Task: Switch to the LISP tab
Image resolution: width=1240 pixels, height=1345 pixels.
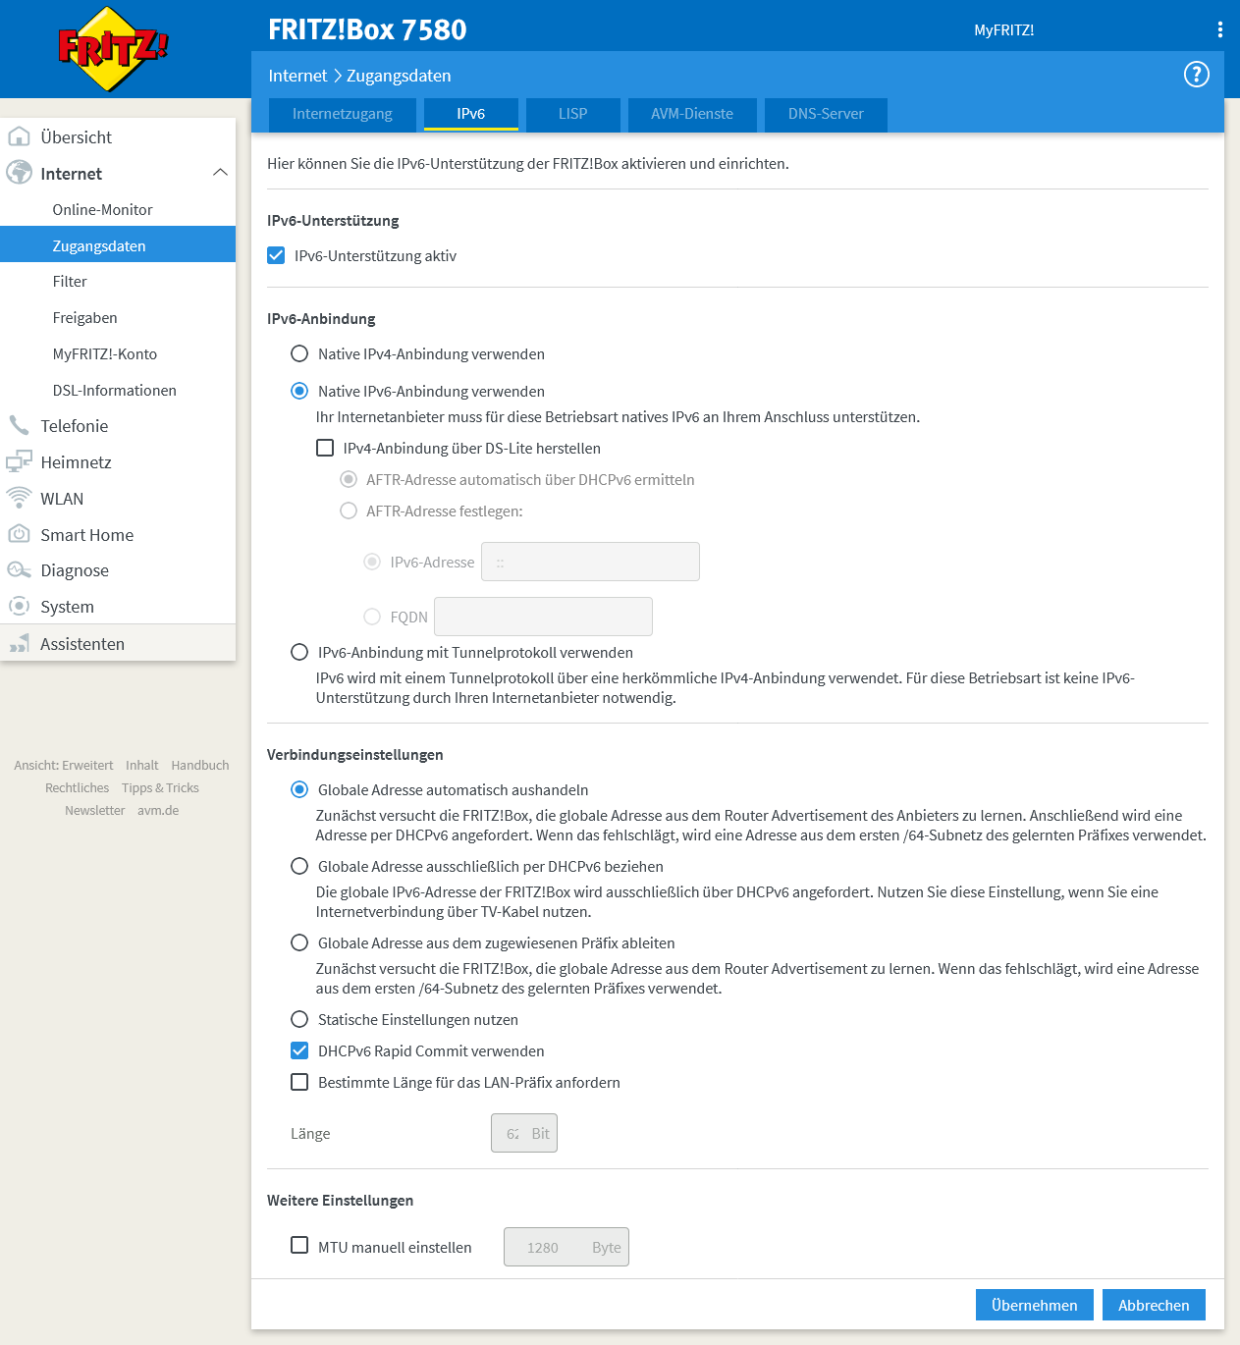Action: (572, 115)
